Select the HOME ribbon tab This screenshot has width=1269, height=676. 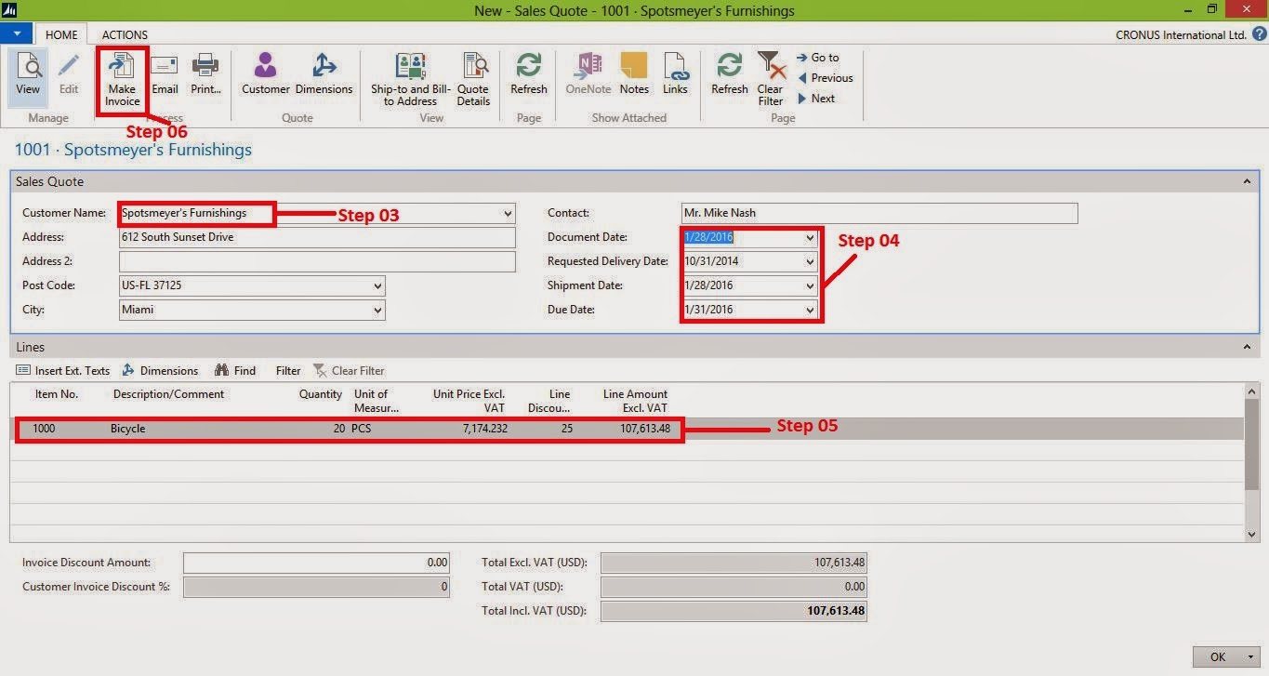61,34
